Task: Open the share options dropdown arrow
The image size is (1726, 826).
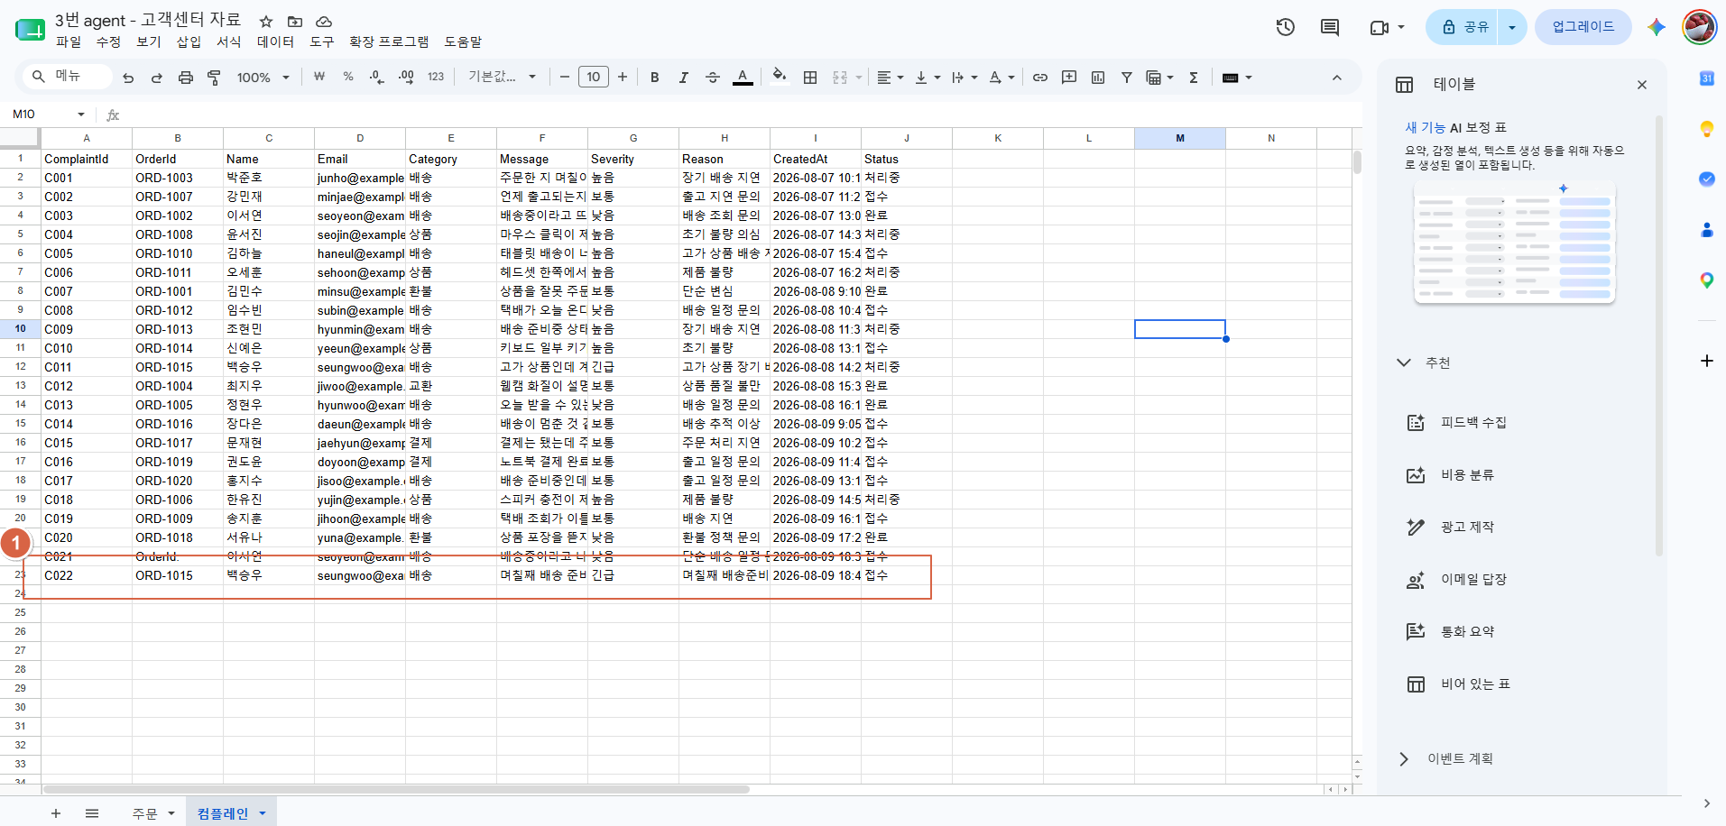Action: pos(1512,27)
